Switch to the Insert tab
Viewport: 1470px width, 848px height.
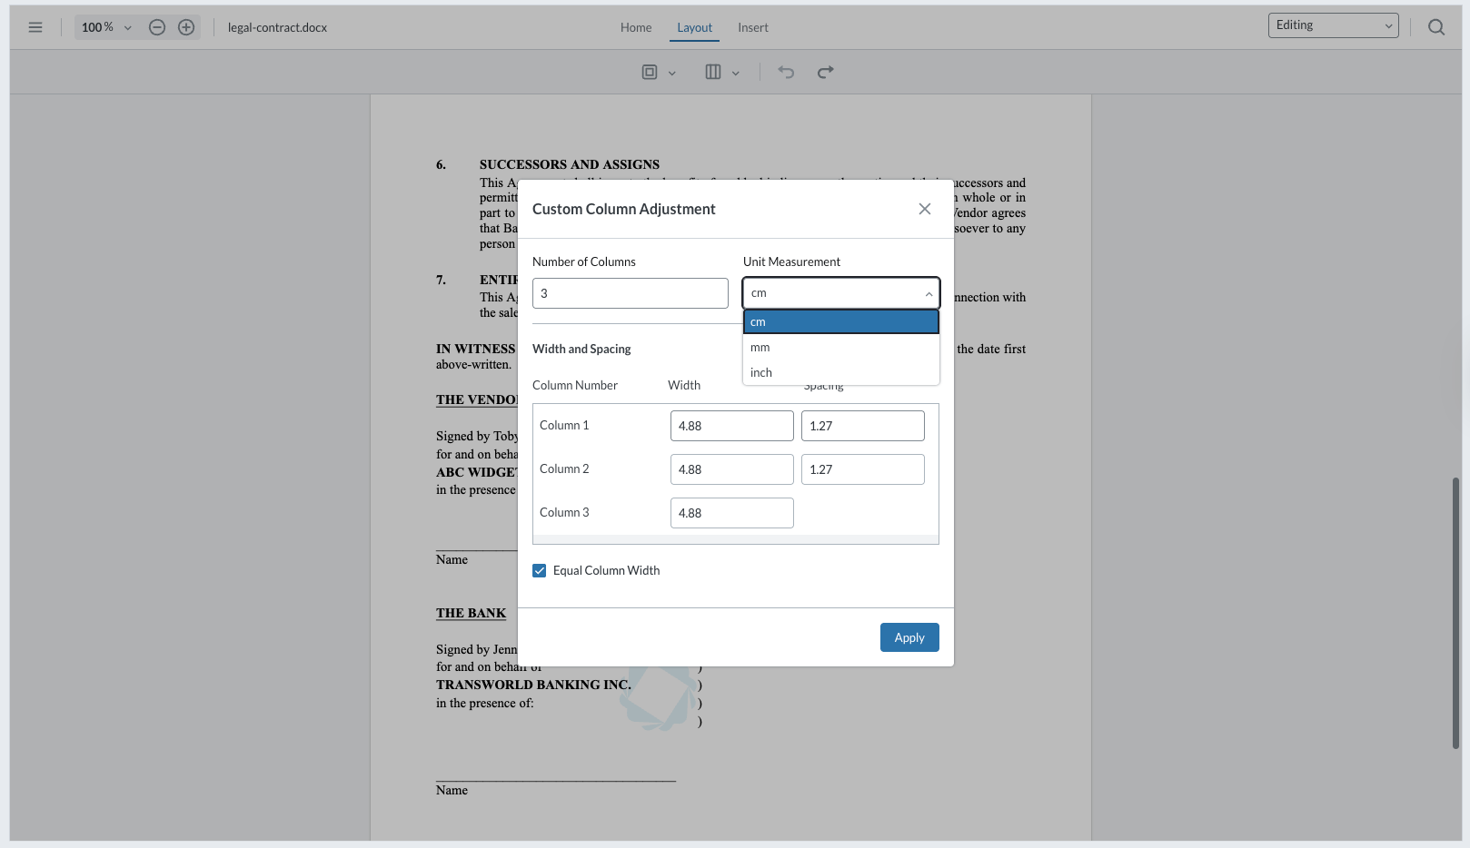753,27
